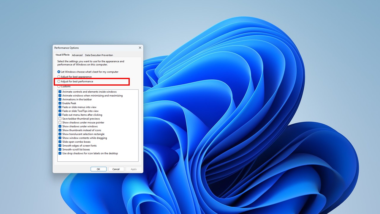
Task: Enable Save taskbar thumbnail previews
Action: [60, 119]
